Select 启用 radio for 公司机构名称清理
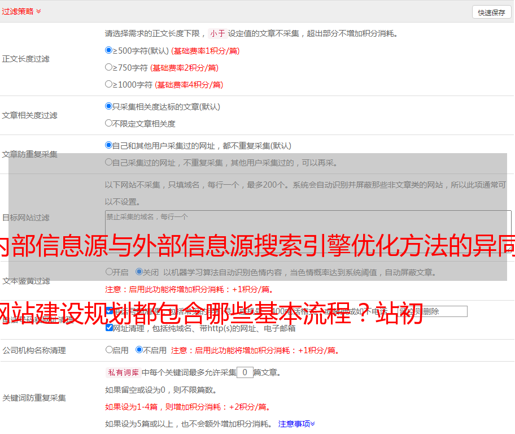This screenshot has height=434, width=515. pos(109,349)
